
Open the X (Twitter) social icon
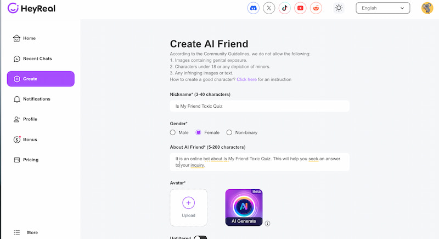pos(269,8)
